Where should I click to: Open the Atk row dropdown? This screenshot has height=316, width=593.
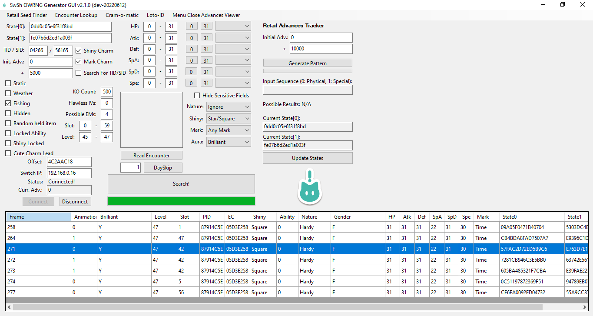233,38
